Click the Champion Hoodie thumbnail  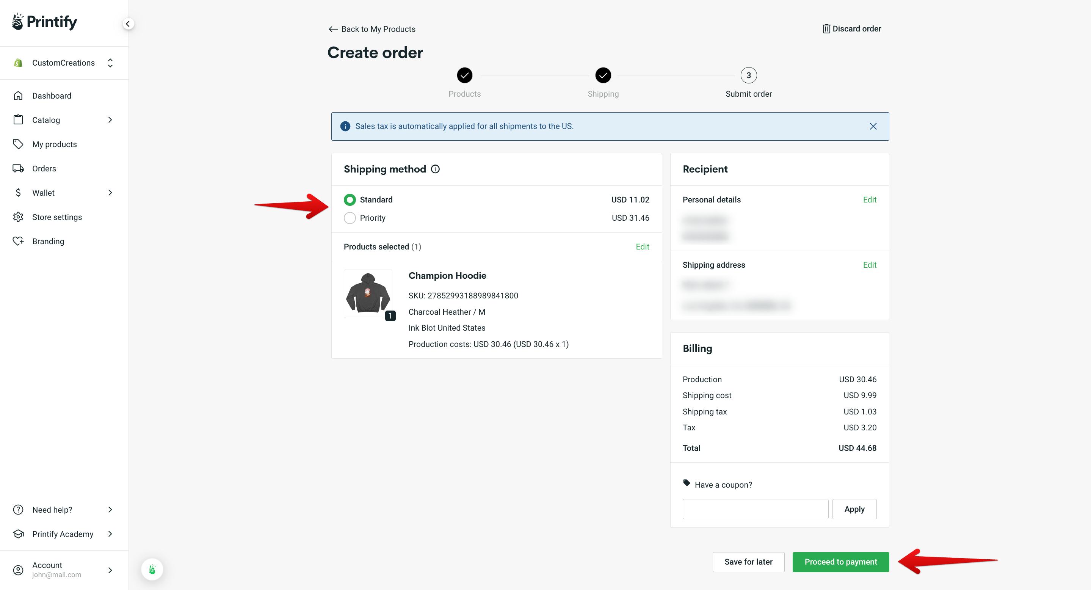coord(368,293)
